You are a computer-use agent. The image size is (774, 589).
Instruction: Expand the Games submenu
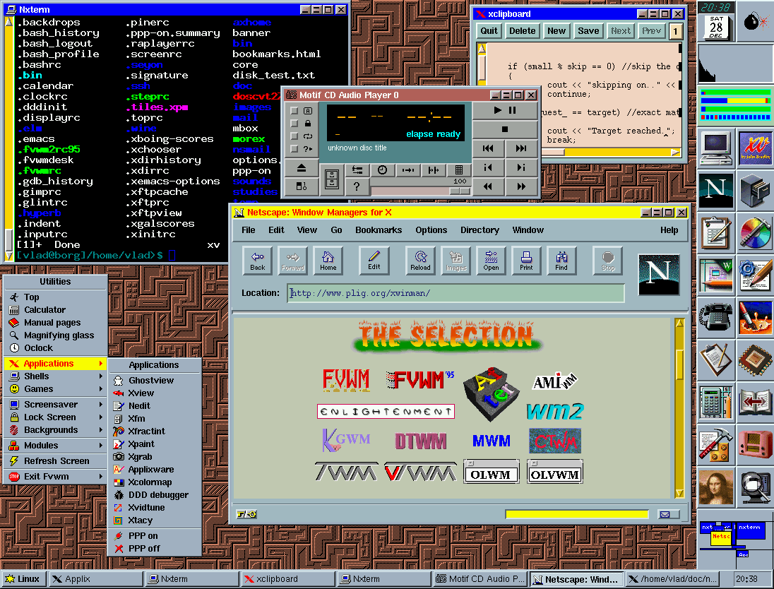56,389
